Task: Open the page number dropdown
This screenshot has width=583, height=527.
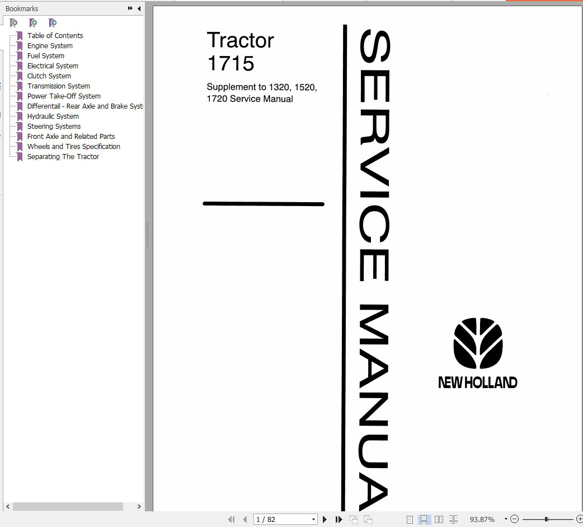Action: point(313,519)
